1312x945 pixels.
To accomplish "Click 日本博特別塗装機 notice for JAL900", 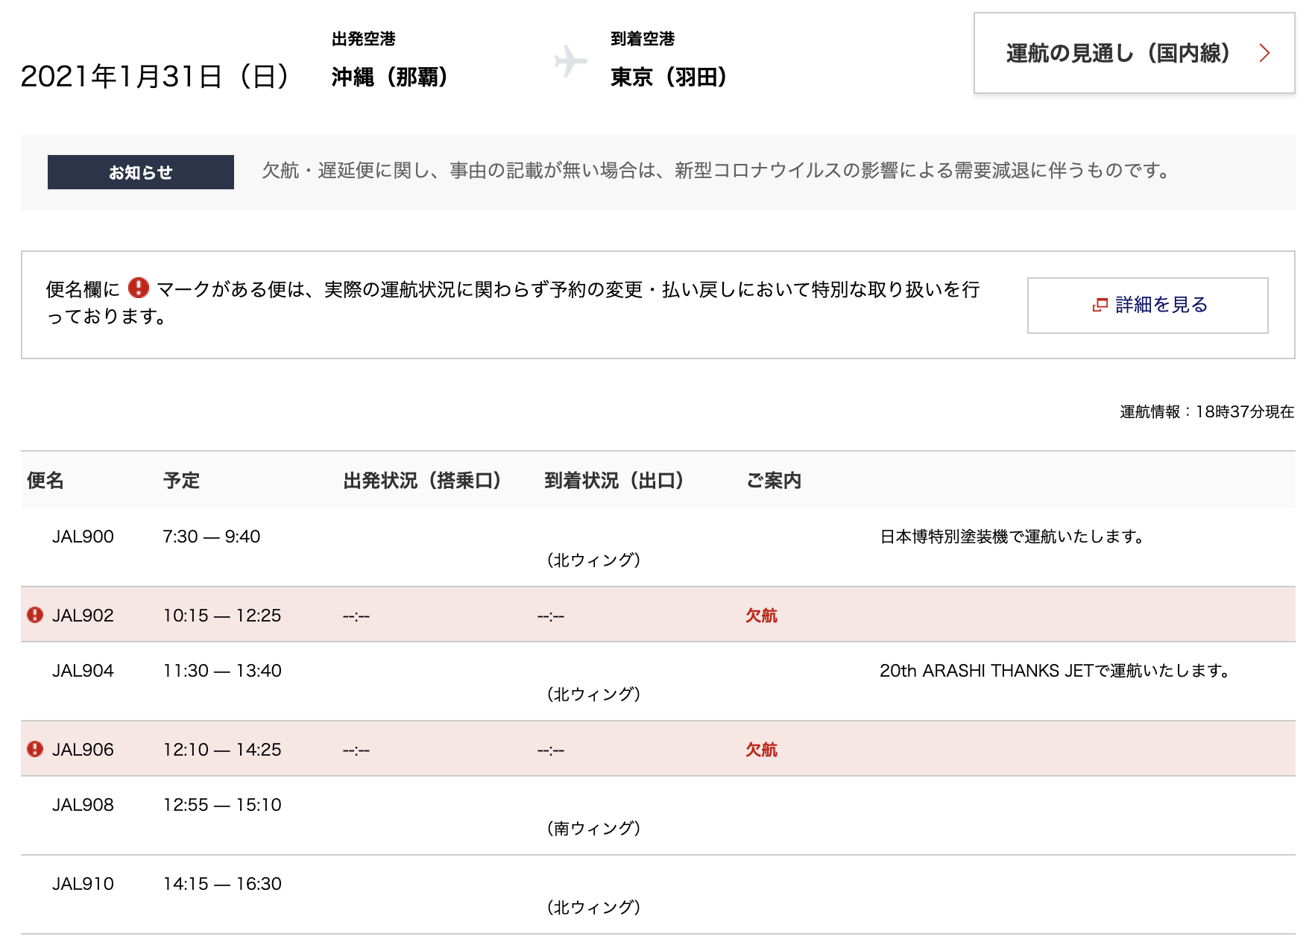I will (1012, 537).
